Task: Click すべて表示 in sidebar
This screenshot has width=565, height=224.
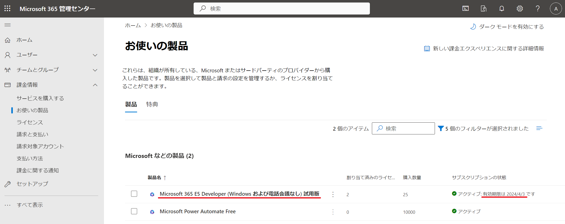Action: (30, 205)
